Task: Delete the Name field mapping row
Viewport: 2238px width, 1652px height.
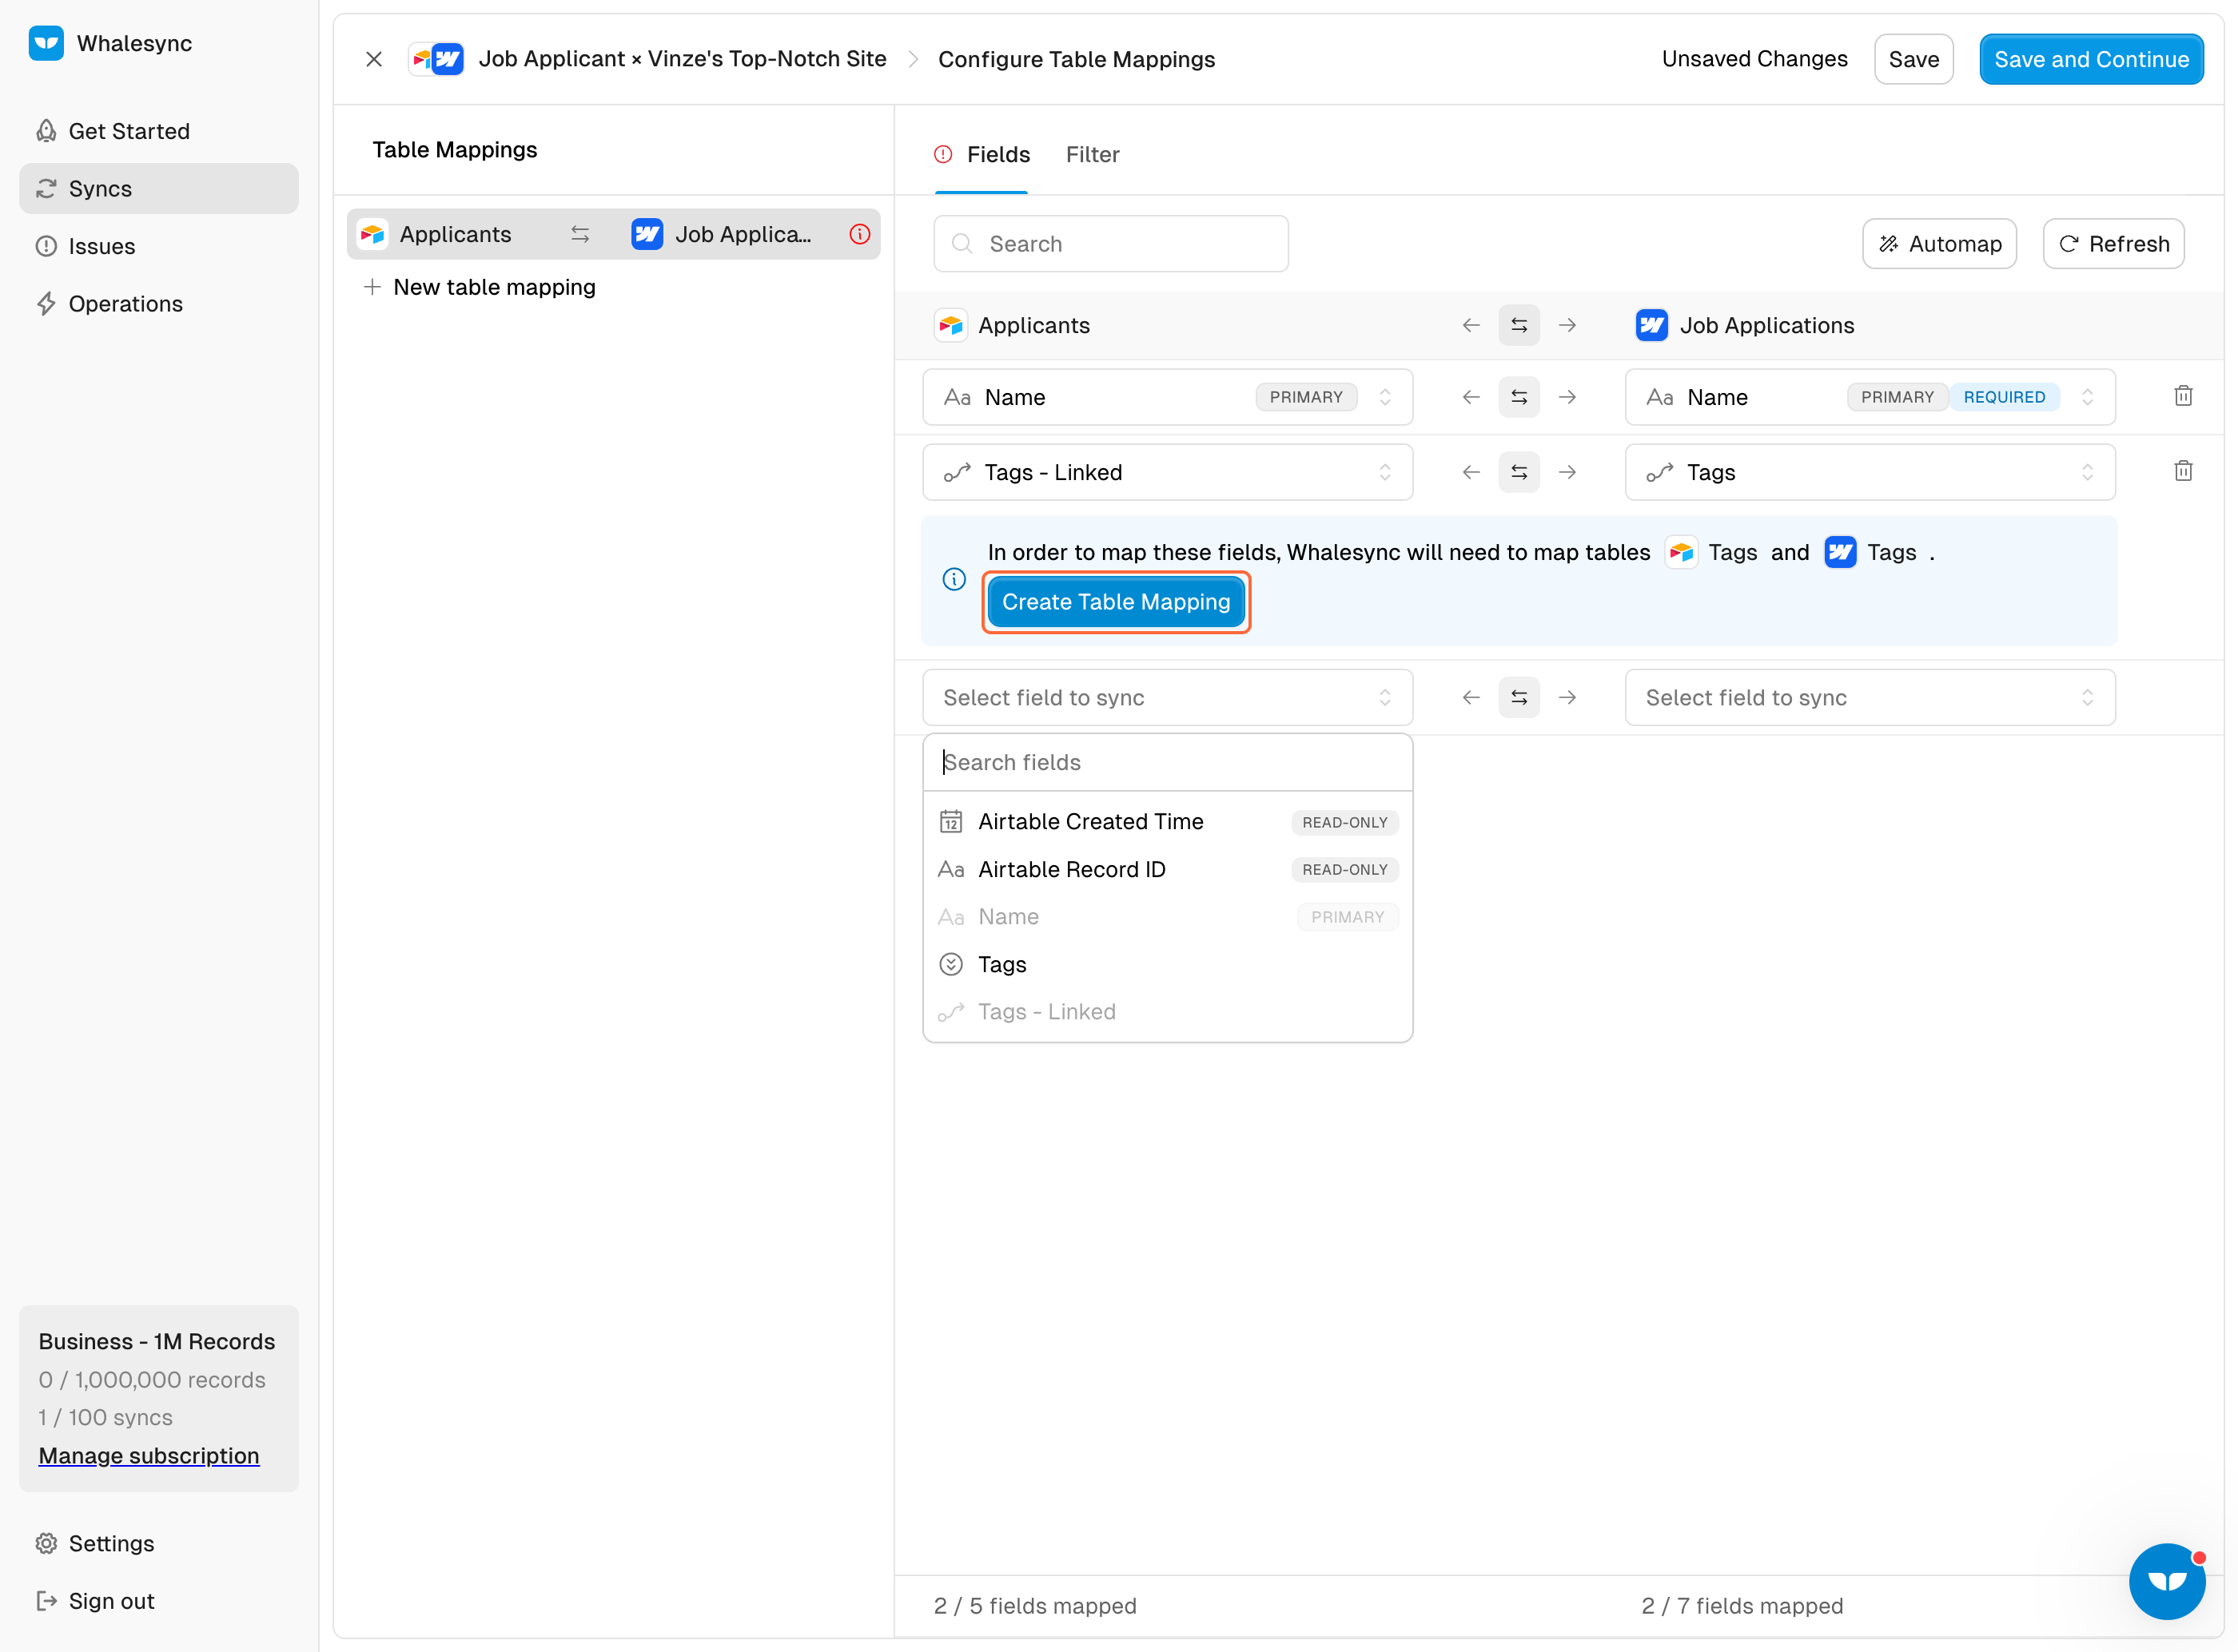Action: pos(2182,396)
